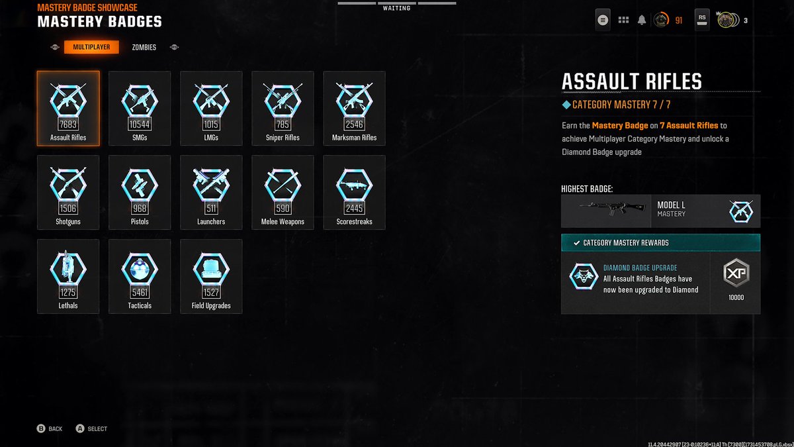The height and width of the screenshot is (447, 794).
Task: Click the Assault Rifles title heading
Action: 632,81
